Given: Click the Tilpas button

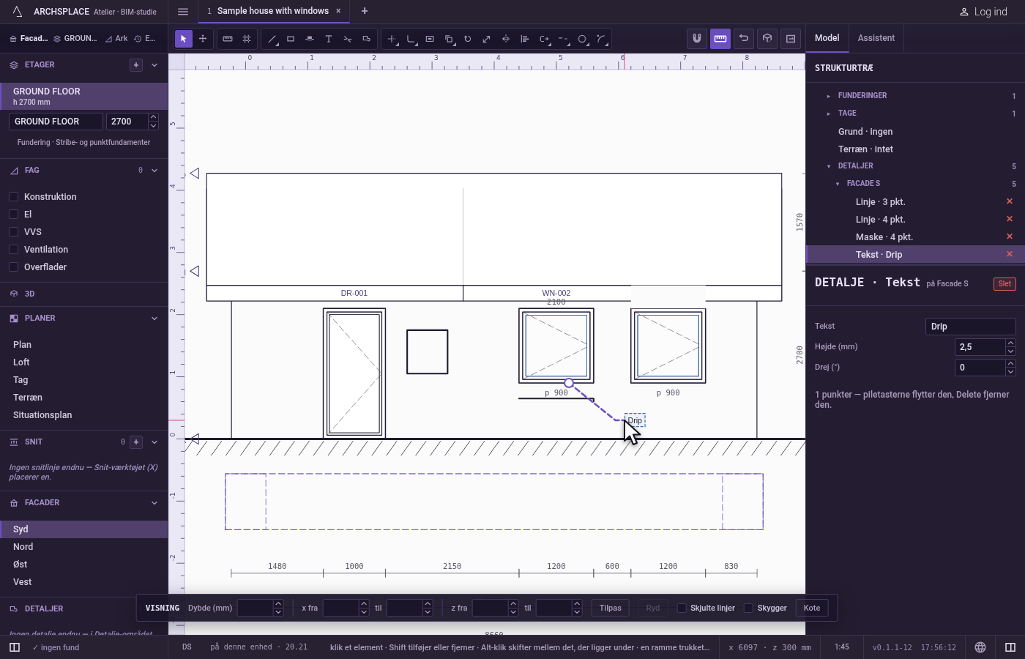Looking at the screenshot, I should (x=610, y=608).
